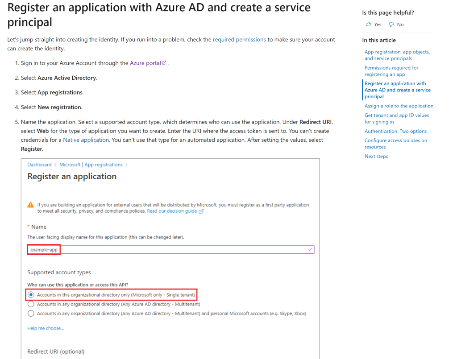Image resolution: width=457 pixels, height=359 pixels.
Task: Click external link icon after decision guide
Action: point(201,211)
